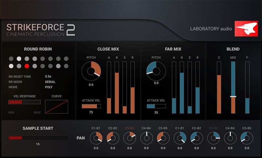Click Far Mix envelope S fader
This screenshot has height=158, width=262.
[190, 88]
